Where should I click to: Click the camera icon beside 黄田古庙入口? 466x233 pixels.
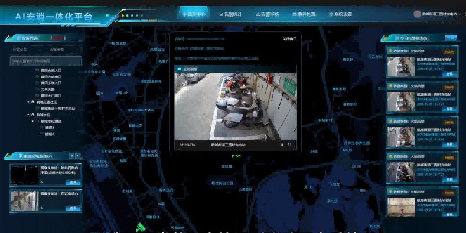pyautogui.click(x=37, y=70)
